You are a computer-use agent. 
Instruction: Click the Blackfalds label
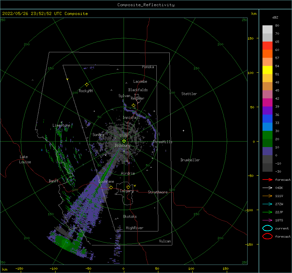pyautogui.click(x=138, y=90)
